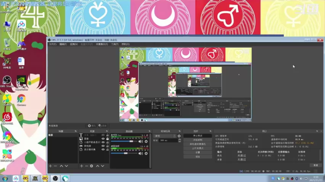Open Chrome desktop shortcut

coord(22,100)
